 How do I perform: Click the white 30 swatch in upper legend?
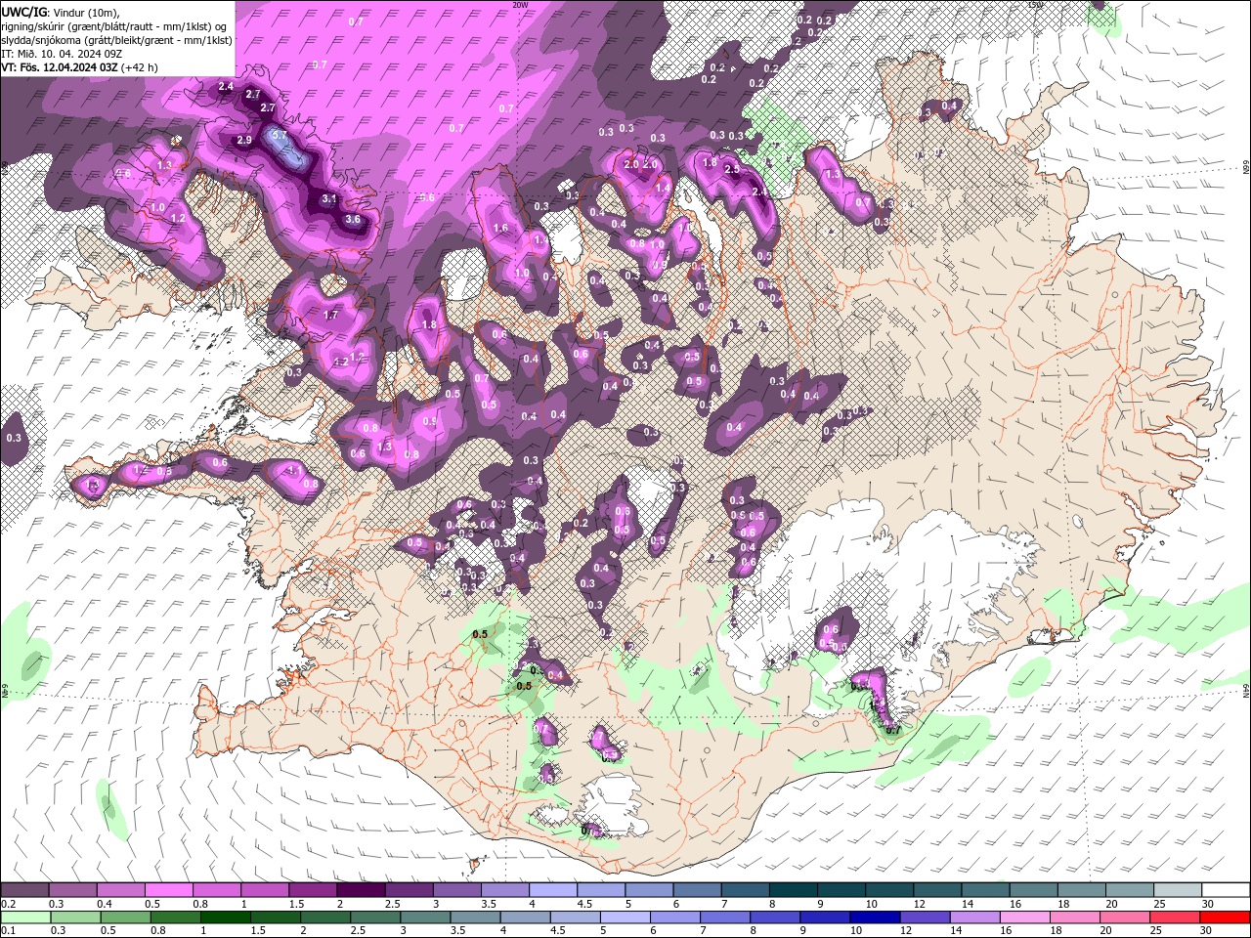pyautogui.click(x=1226, y=890)
